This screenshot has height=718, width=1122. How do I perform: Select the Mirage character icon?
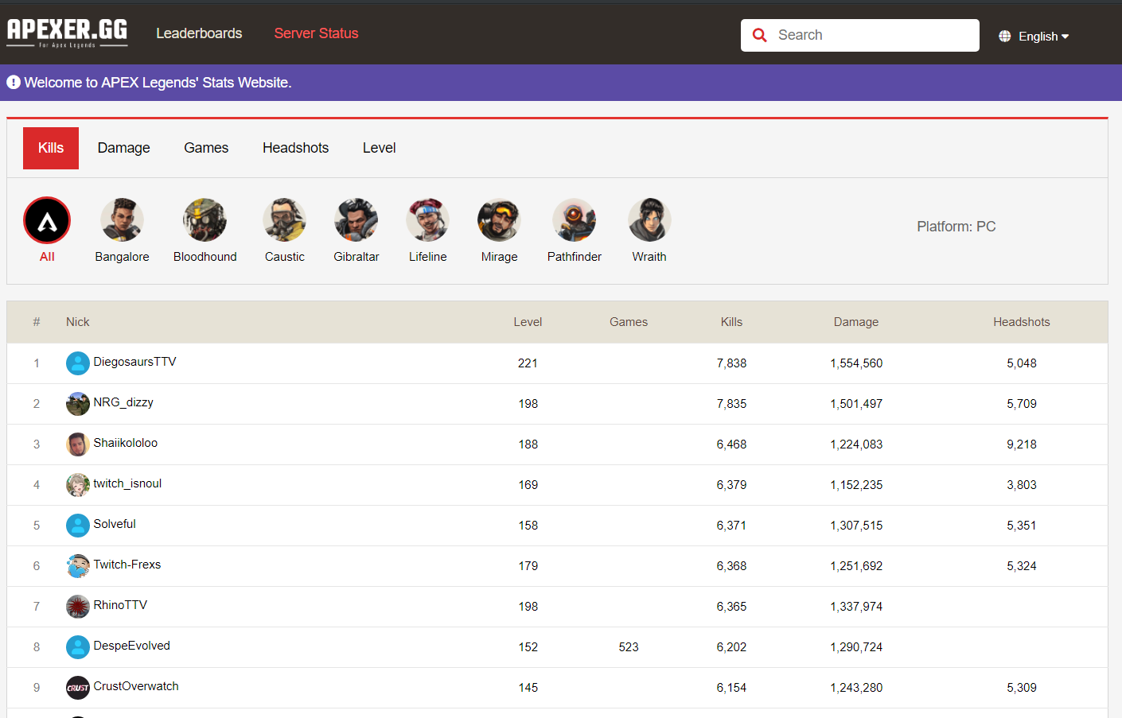pos(499,219)
